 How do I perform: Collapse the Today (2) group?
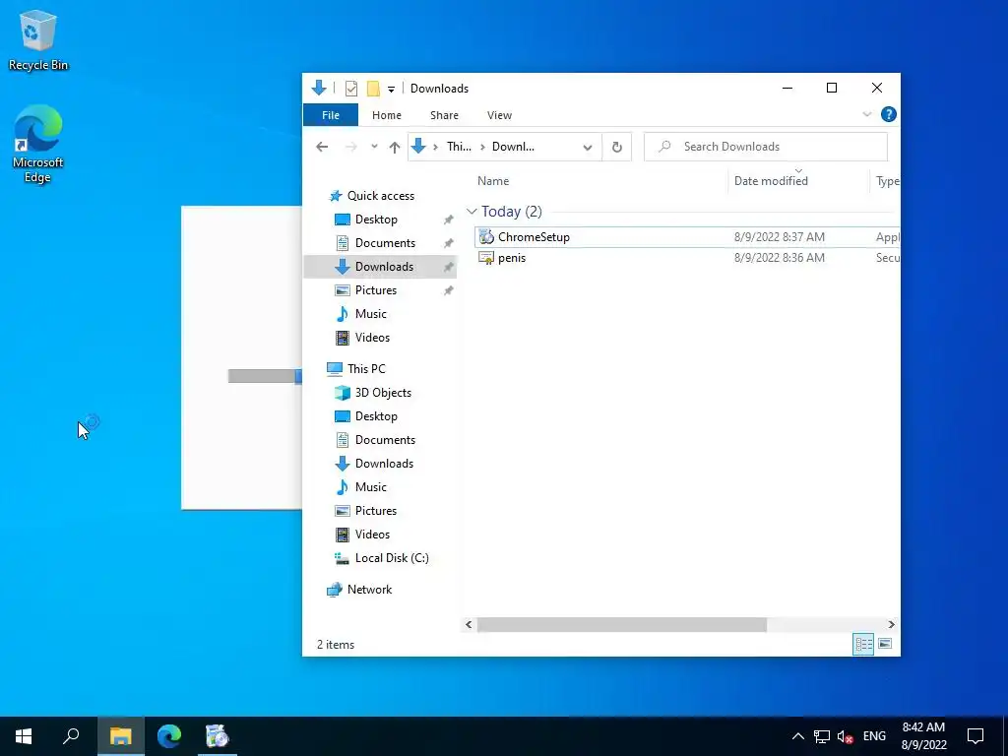coord(472,212)
